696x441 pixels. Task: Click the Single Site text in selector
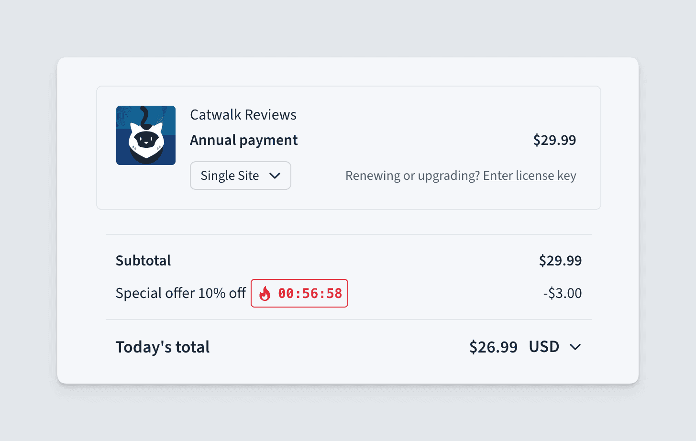pos(230,176)
